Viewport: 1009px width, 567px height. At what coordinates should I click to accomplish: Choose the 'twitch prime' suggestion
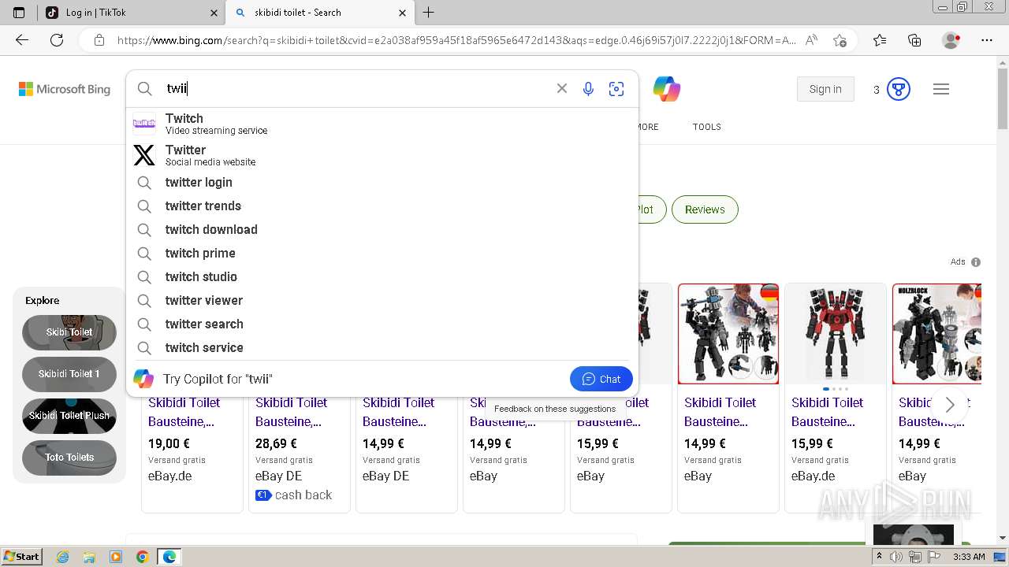coord(382,253)
